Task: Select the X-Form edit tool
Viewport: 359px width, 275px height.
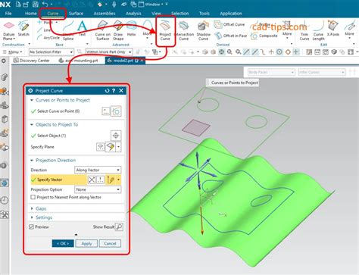Action: coord(333,29)
